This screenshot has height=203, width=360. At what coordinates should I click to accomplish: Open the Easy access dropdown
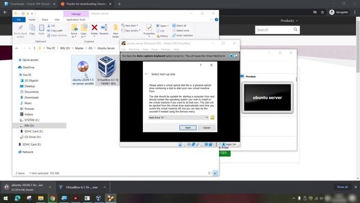pyautogui.click(x=131, y=30)
